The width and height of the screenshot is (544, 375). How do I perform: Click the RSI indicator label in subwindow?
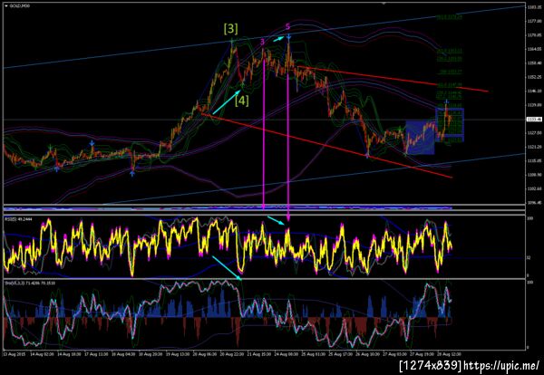(17, 219)
